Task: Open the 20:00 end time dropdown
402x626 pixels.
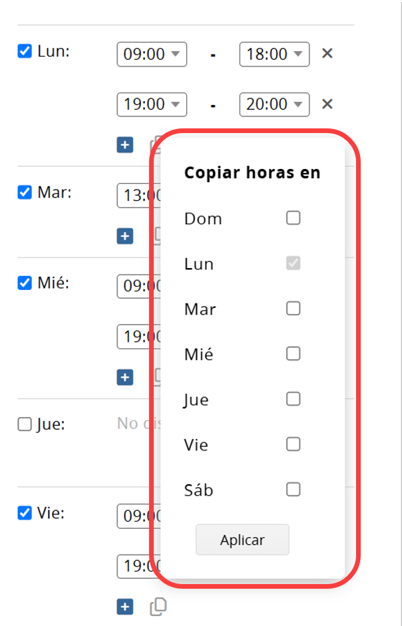Action: tap(274, 104)
